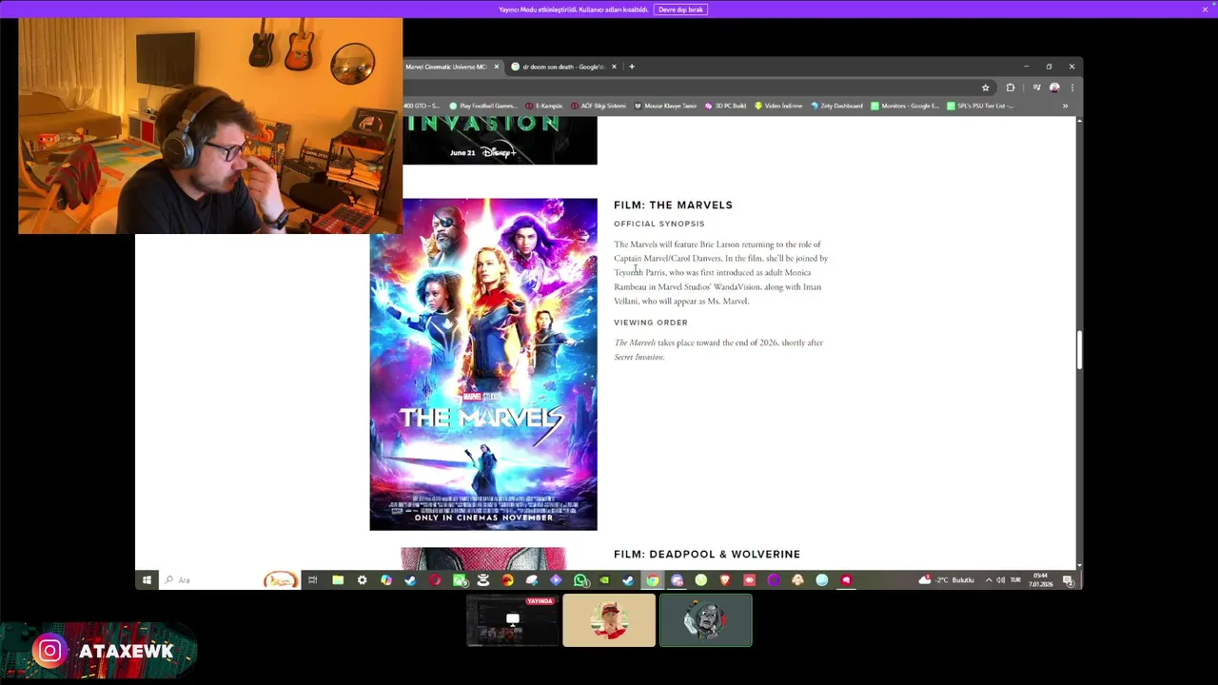This screenshot has width=1218, height=685.
Task: Open Monitors Google bookmark
Action: 905,106
